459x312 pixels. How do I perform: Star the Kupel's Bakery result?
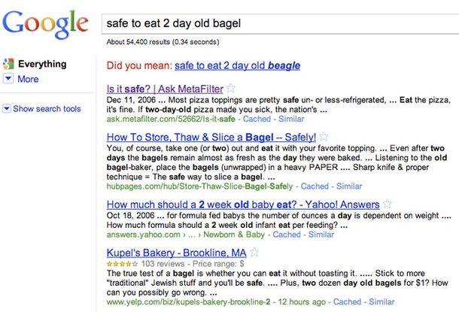tap(254, 252)
